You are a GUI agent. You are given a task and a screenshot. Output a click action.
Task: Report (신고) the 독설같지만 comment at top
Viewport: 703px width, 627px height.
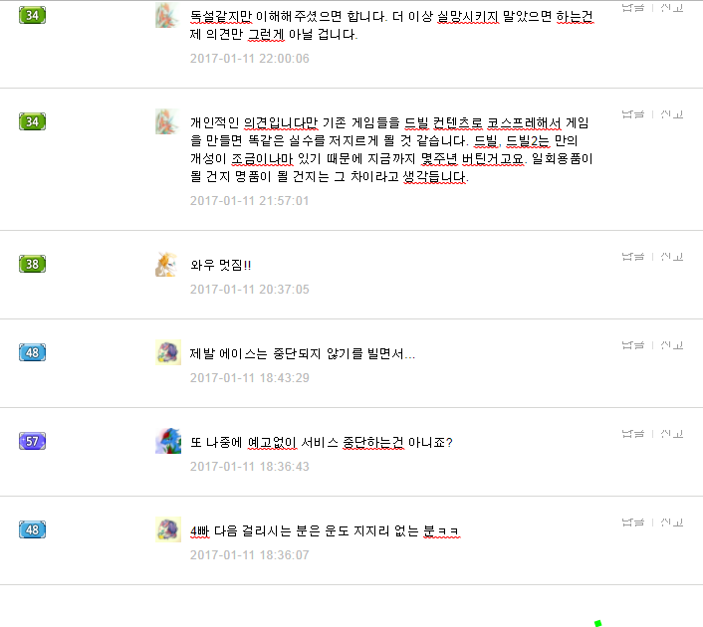coord(671,8)
